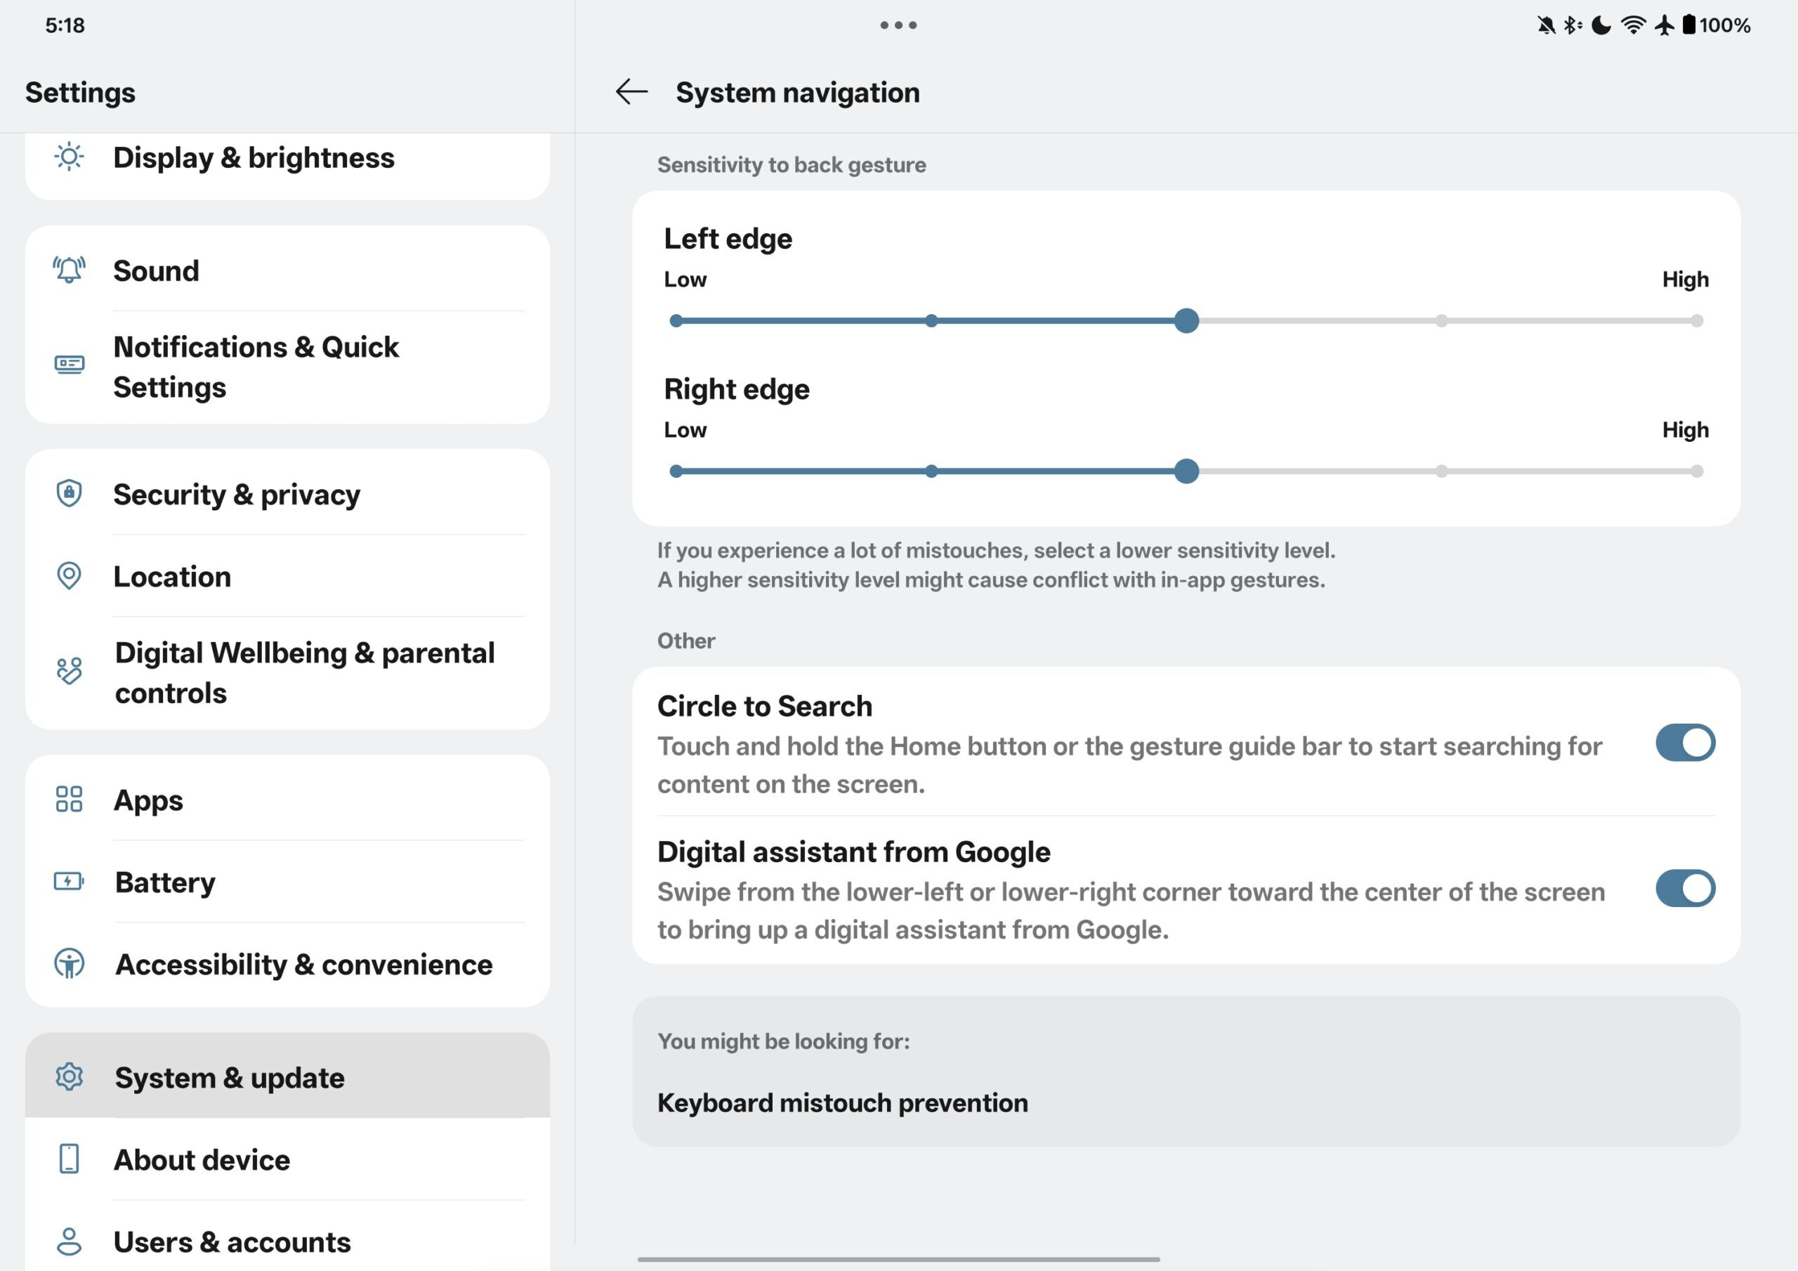1798x1271 pixels.
Task: Open Notifications & Quick Settings
Action: coord(255,367)
